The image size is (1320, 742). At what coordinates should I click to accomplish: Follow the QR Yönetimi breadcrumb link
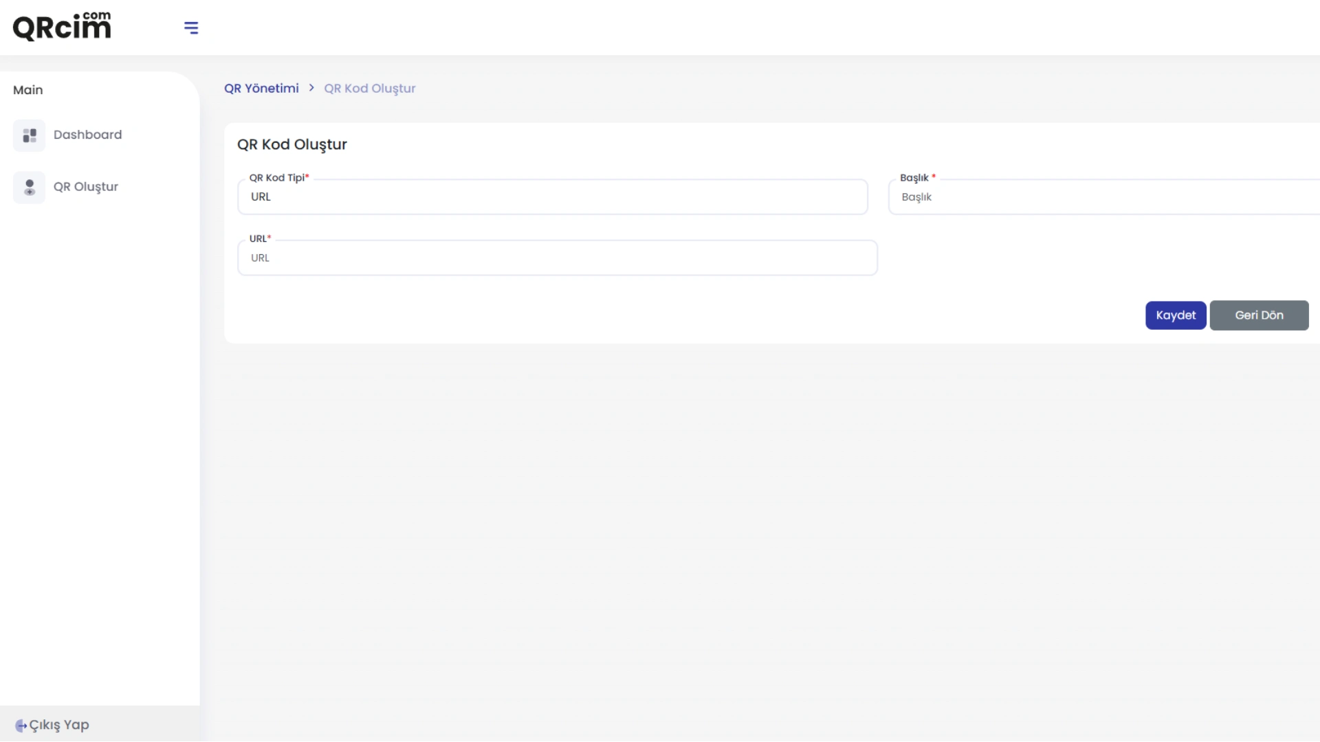pos(261,88)
